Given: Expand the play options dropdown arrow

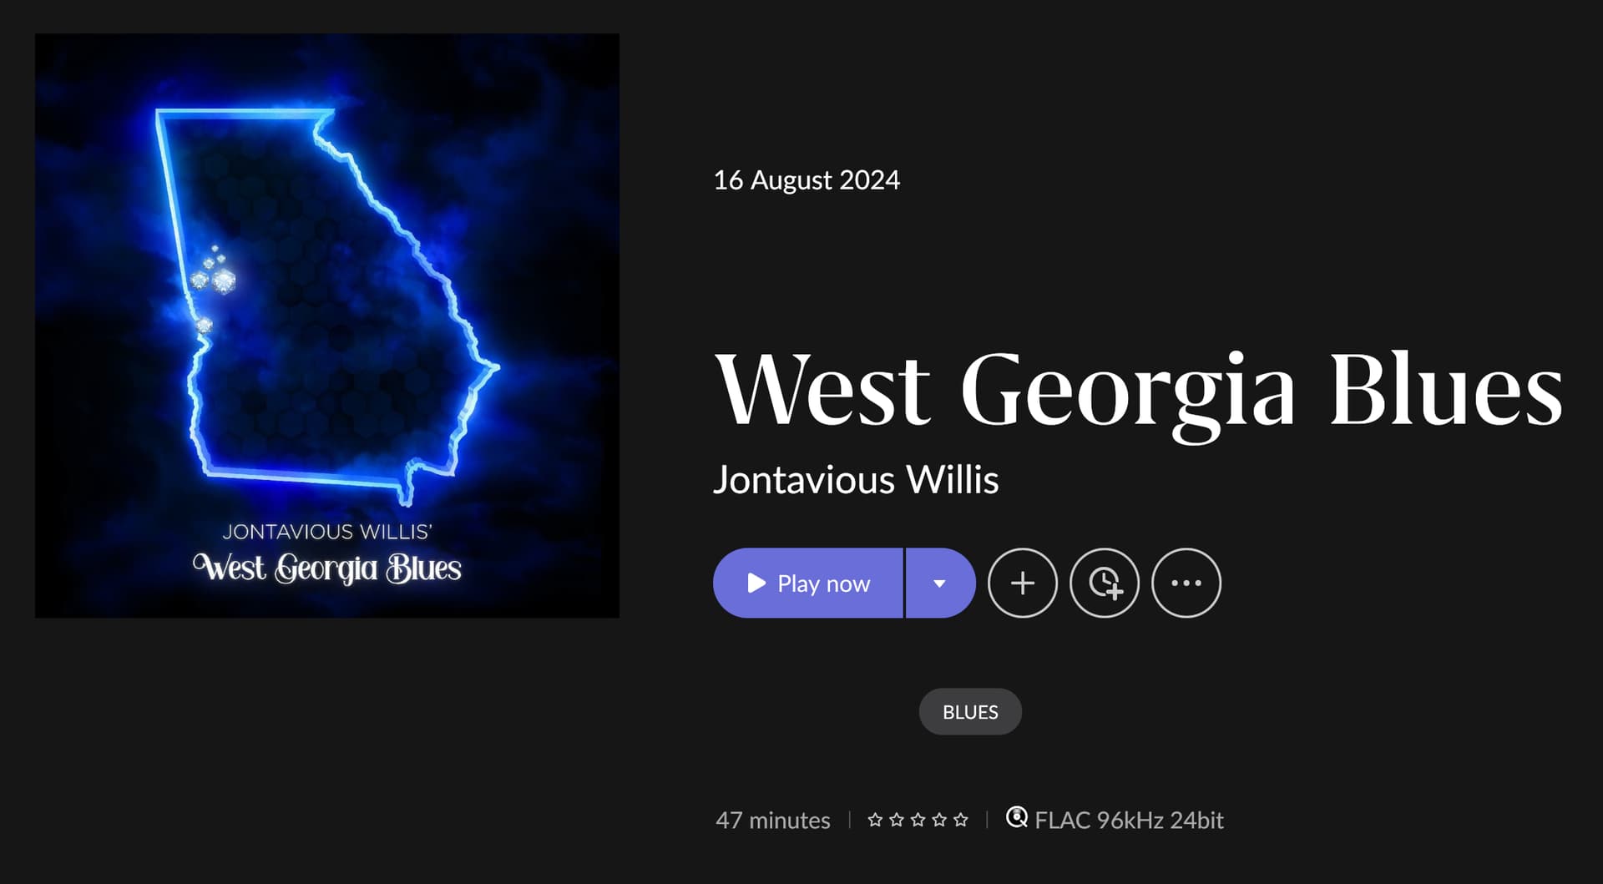Looking at the screenshot, I should click(940, 583).
